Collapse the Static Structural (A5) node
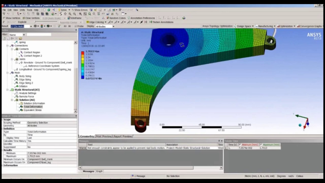The width and height of the screenshot is (325, 183). [7, 90]
